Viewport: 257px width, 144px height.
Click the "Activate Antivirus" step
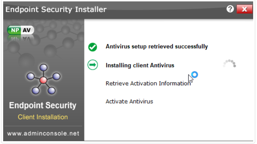pyautogui.click(x=129, y=102)
